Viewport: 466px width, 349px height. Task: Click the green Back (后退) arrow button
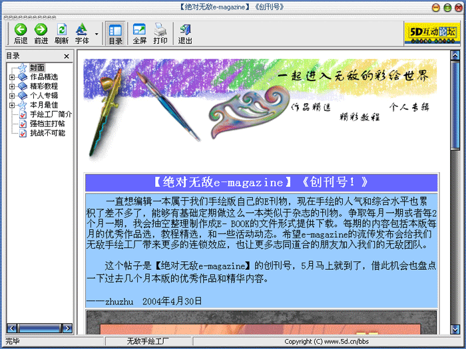[21, 34]
